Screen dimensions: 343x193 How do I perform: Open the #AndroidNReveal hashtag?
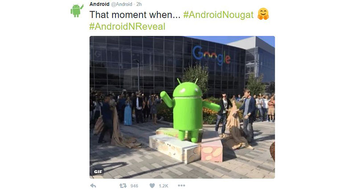click(127, 26)
